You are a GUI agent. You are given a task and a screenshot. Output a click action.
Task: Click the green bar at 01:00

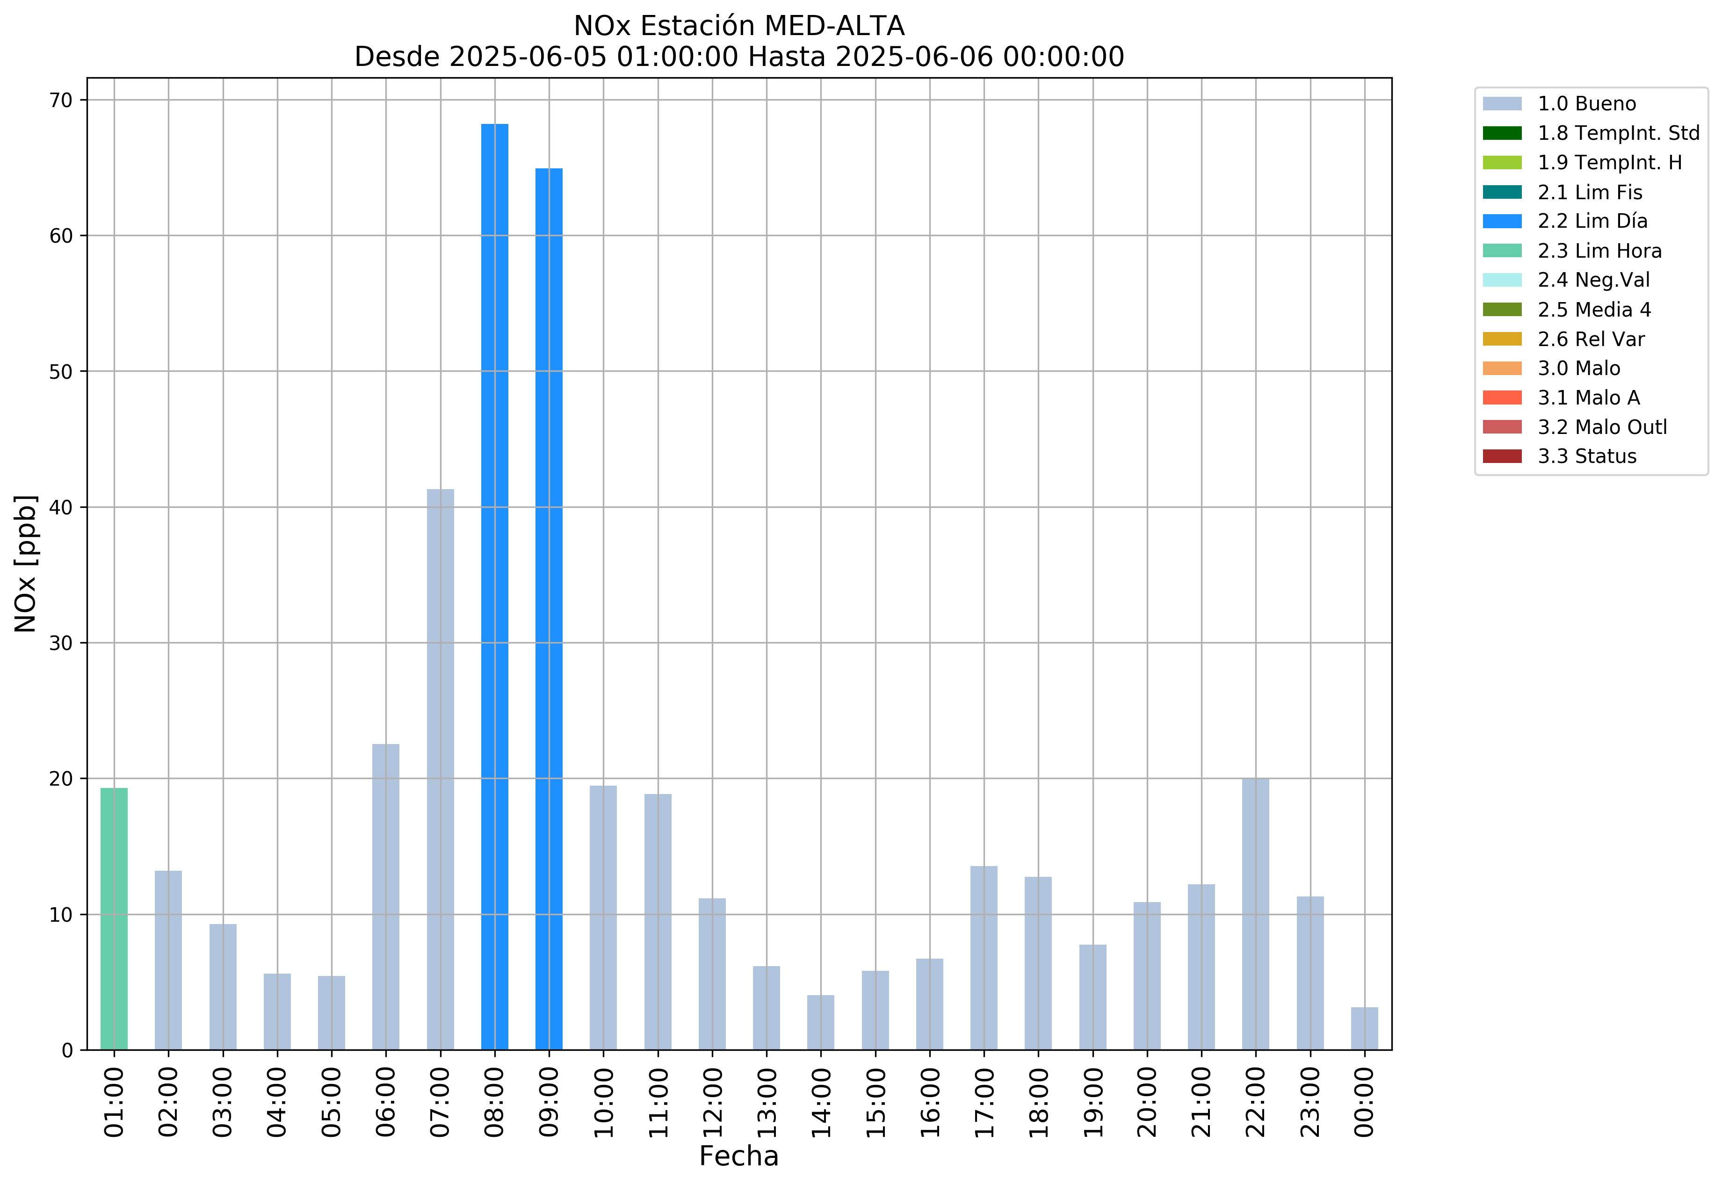[x=115, y=919]
